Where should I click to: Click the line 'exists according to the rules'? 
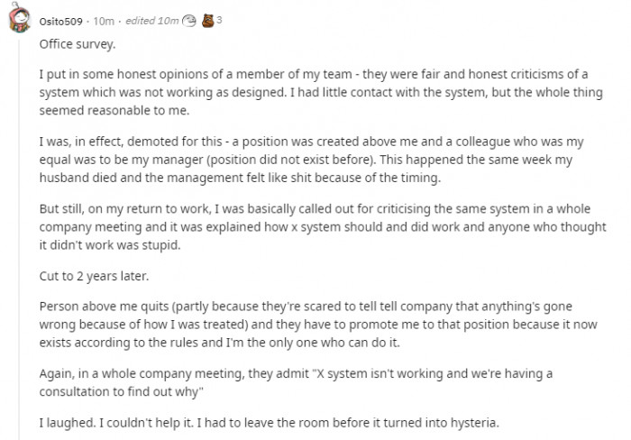219,343
